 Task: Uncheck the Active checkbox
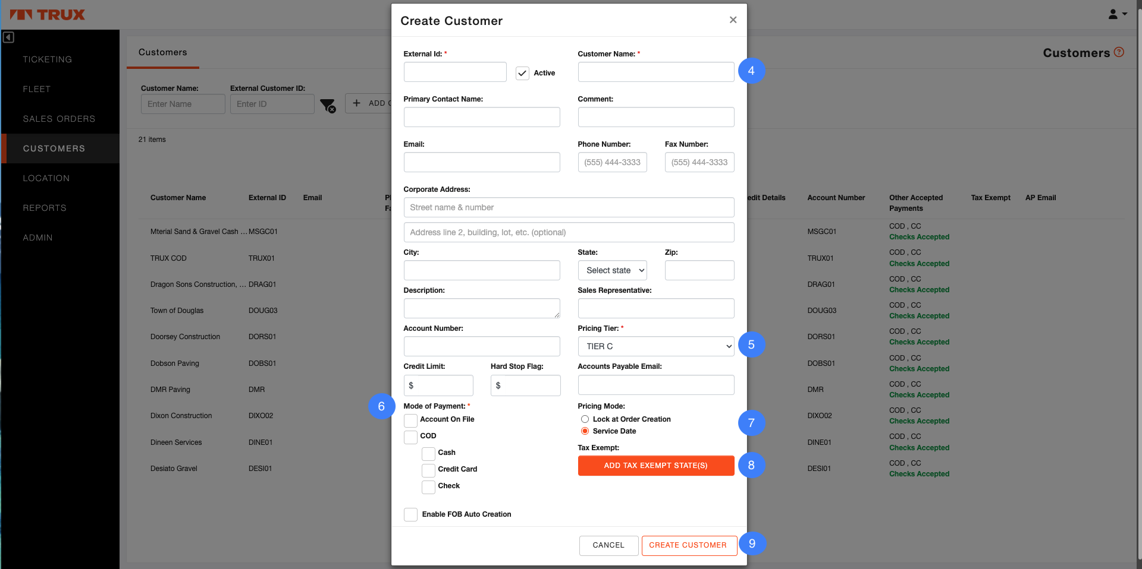522,73
